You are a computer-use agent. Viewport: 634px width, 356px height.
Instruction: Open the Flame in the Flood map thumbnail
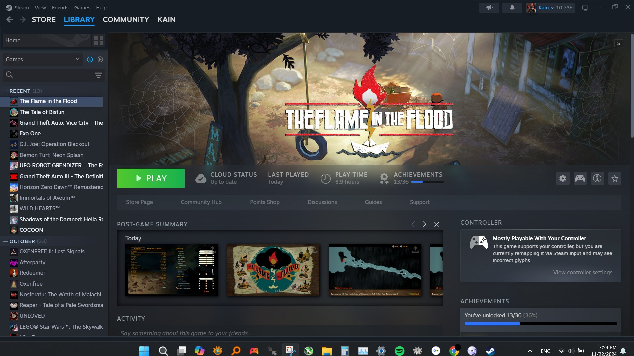(x=273, y=270)
